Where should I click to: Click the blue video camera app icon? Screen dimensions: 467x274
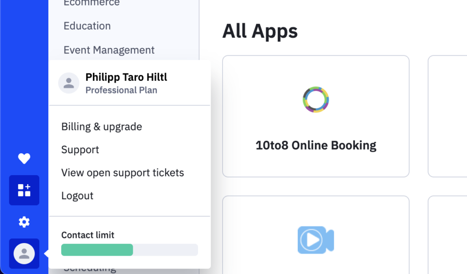(x=316, y=240)
